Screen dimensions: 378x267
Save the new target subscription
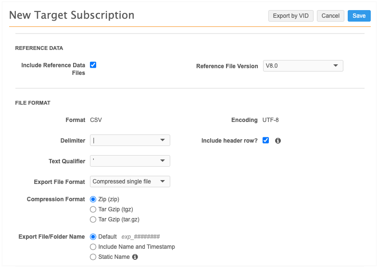(x=359, y=16)
